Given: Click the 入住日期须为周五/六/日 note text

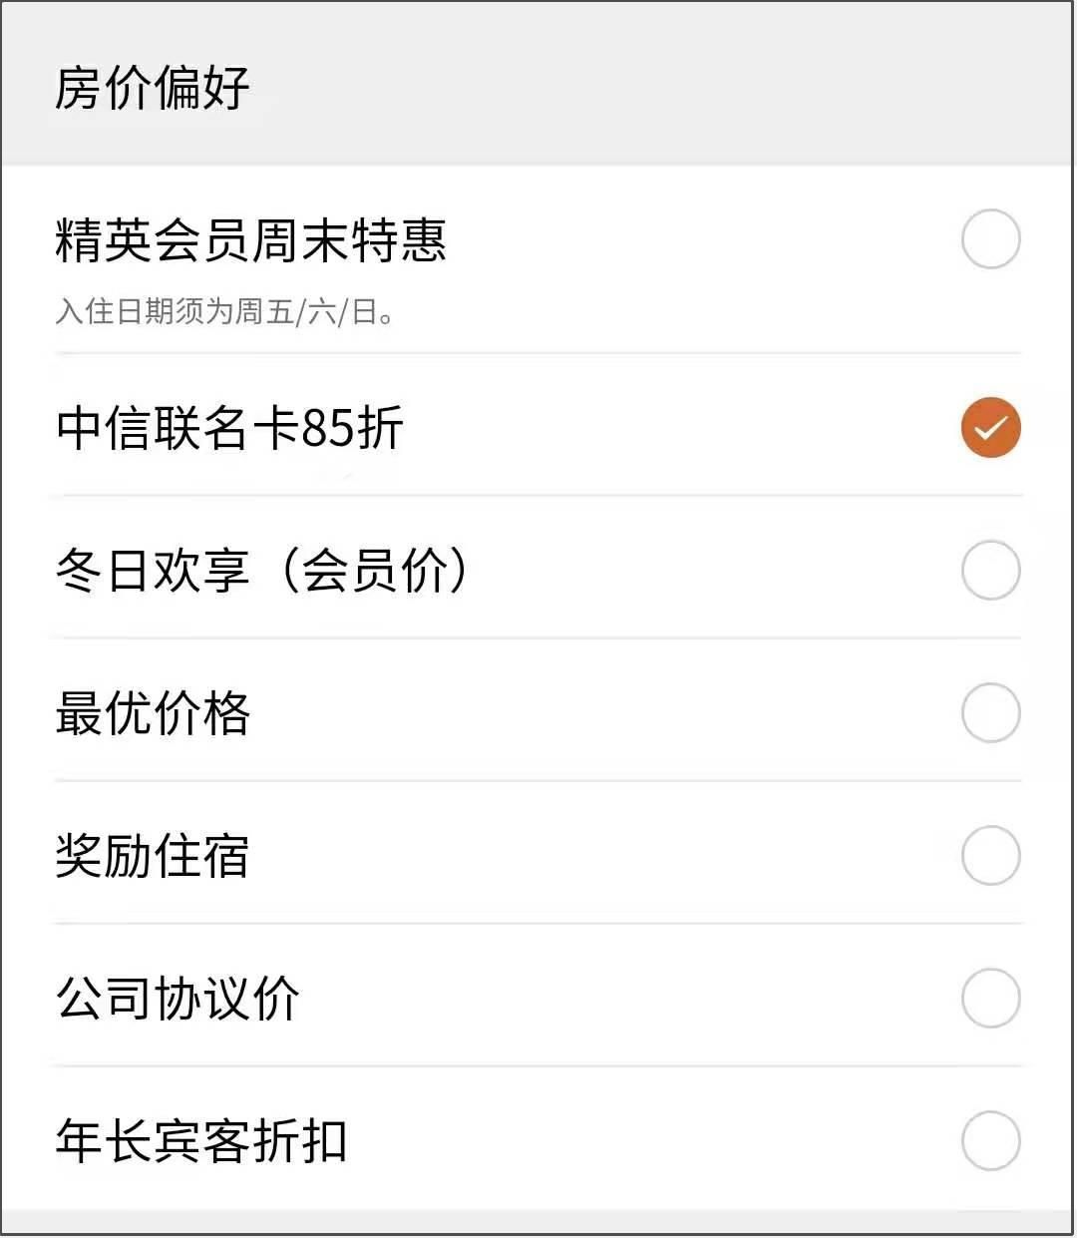Looking at the screenshot, I should point(225,311).
